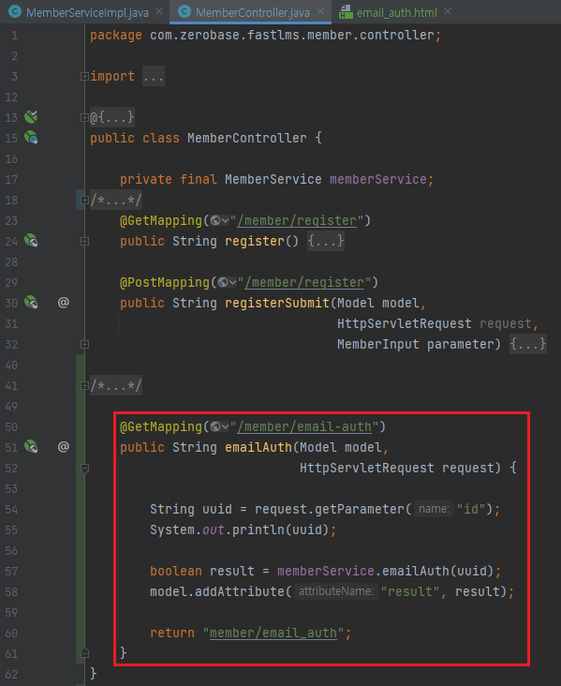Click the "id" string literal on line 54
This screenshot has height=686, width=561.
click(x=471, y=509)
